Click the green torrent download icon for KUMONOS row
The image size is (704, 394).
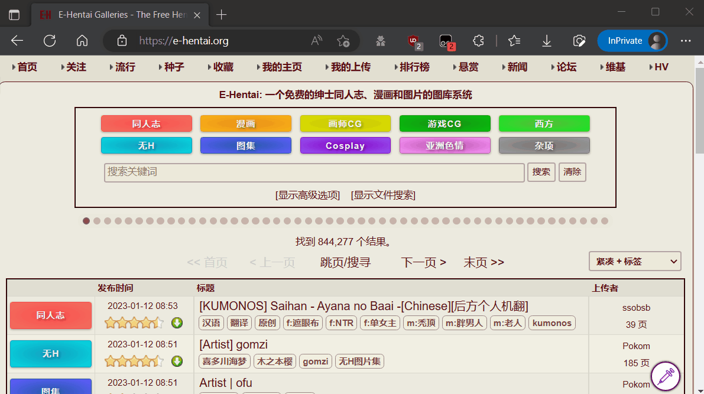[x=177, y=323]
